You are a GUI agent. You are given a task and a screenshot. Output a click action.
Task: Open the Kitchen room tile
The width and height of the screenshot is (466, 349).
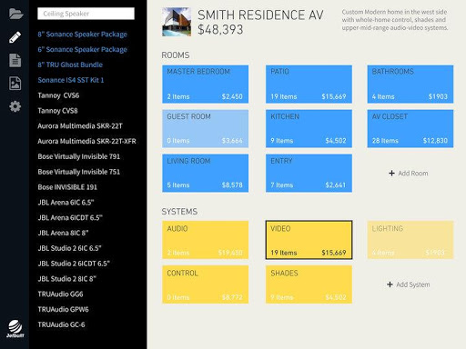[x=309, y=129]
